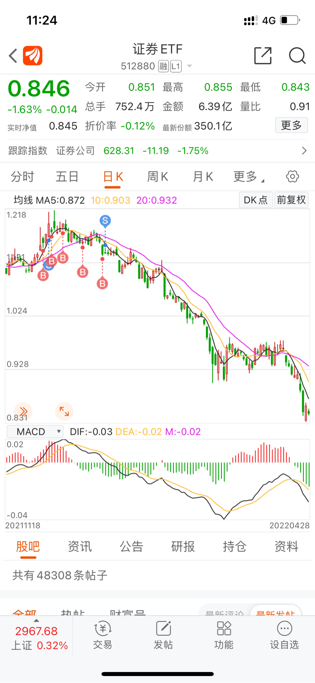This screenshot has width=315, height=683.
Task: Tap the 发帖 post icon
Action: tap(163, 635)
